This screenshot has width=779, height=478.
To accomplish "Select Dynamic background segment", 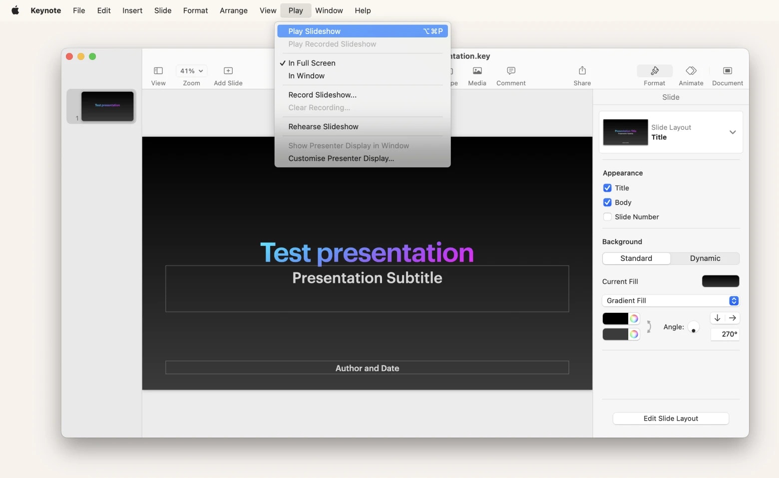I will coord(705,258).
